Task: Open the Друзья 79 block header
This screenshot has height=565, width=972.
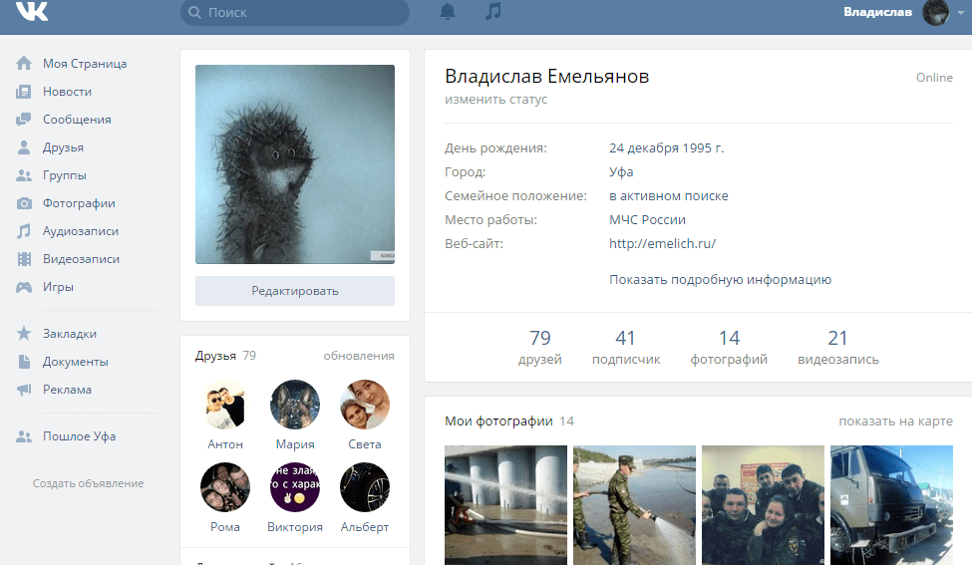Action: pyautogui.click(x=225, y=356)
